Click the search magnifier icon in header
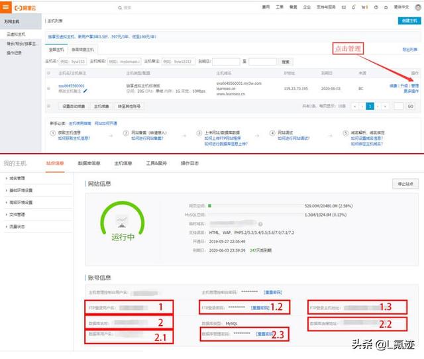The height and width of the screenshot is (359, 424). [x=120, y=8]
